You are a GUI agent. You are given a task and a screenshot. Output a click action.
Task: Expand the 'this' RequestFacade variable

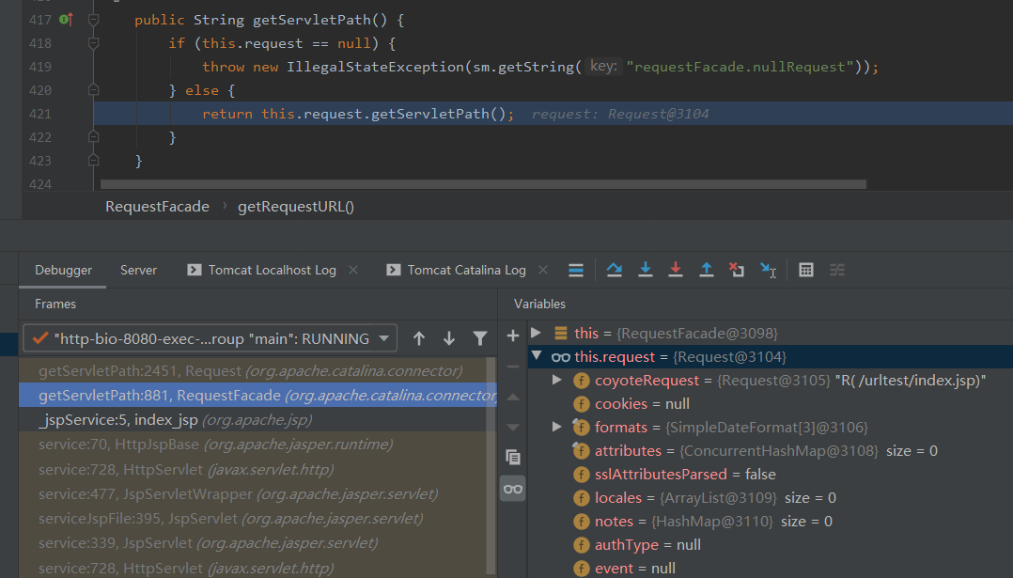click(536, 333)
